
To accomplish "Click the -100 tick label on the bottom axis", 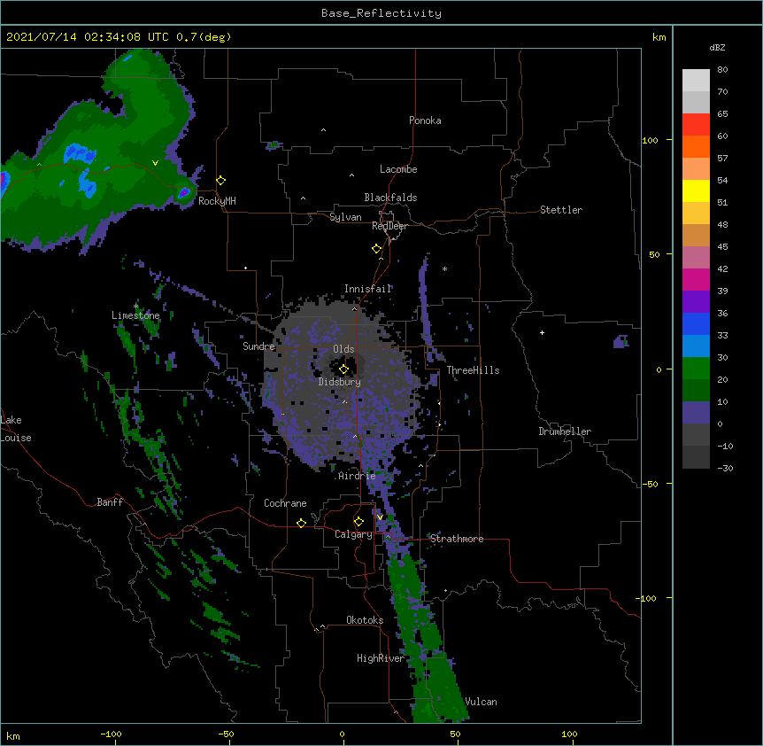I will coord(112,734).
